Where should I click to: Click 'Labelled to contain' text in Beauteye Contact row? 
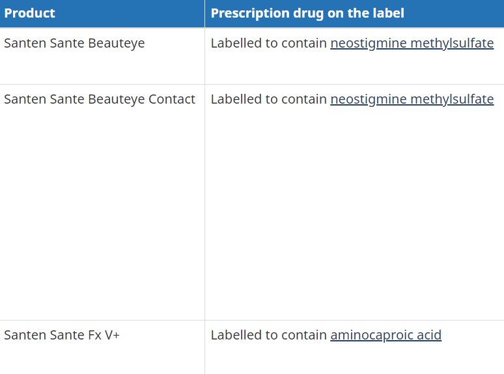pos(269,100)
